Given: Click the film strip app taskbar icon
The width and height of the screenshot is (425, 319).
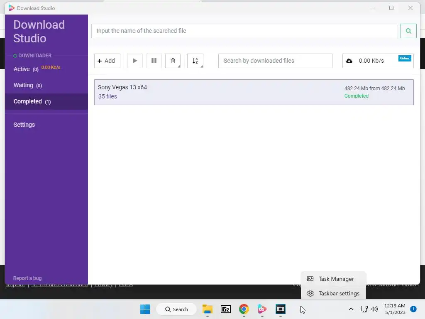Looking at the screenshot, I should pyautogui.click(x=281, y=309).
